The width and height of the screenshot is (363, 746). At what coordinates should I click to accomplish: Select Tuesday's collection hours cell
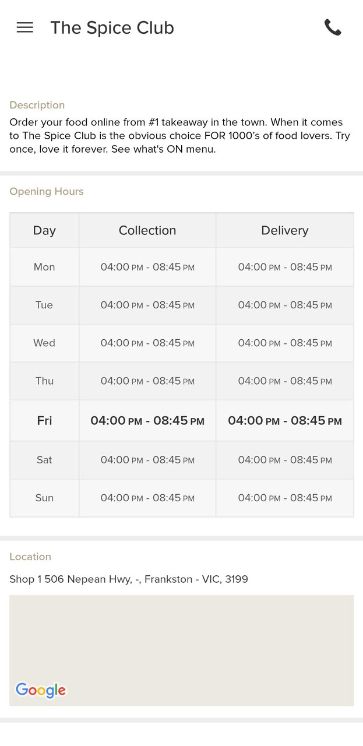(x=147, y=305)
